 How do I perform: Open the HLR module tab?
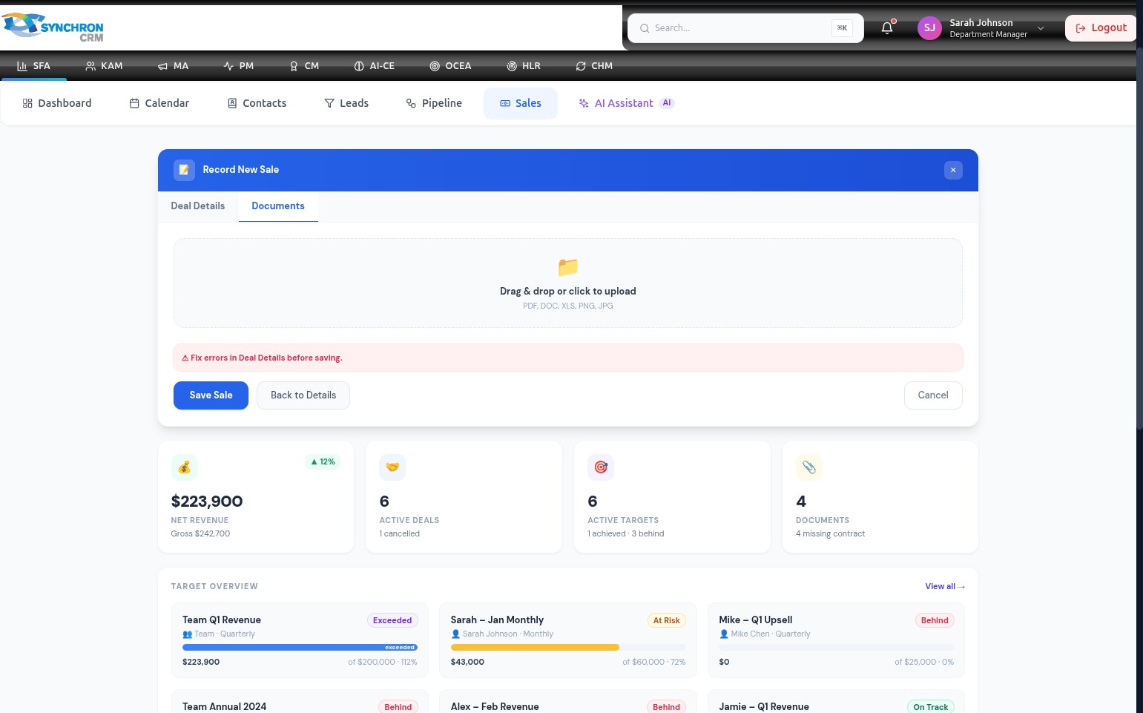524,66
